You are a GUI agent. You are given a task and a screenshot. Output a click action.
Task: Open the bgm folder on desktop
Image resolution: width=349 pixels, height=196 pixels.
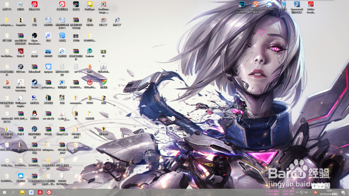[89, 68]
